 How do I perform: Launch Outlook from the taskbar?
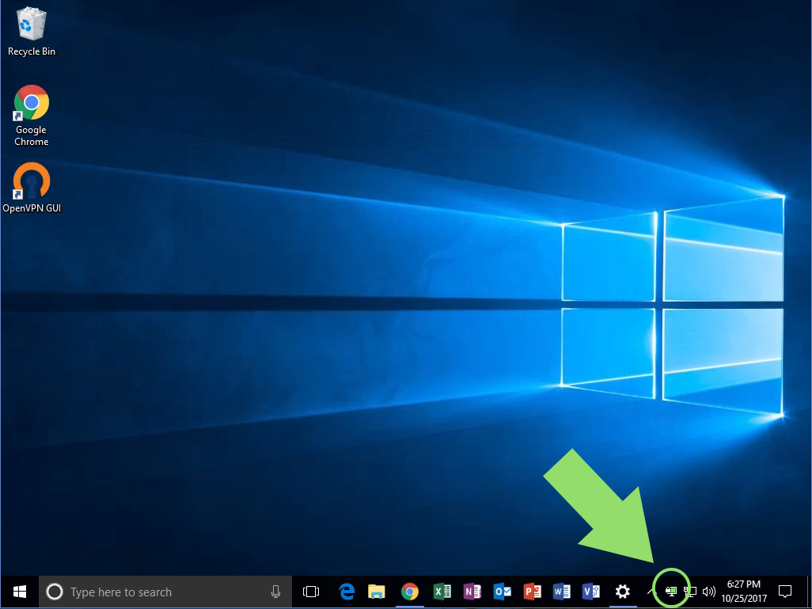[503, 592]
